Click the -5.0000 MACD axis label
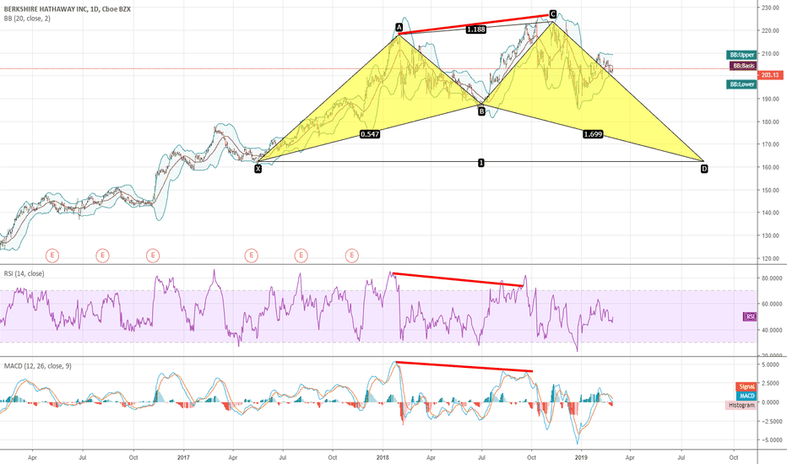Viewport: 787px width, 464px height. coord(770,440)
